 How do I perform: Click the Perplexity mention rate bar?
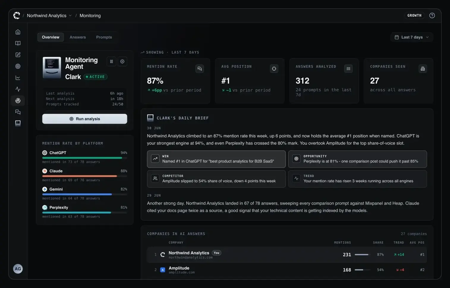(85, 212)
